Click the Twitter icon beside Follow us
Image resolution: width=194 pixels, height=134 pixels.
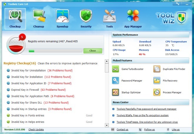(140, 130)
